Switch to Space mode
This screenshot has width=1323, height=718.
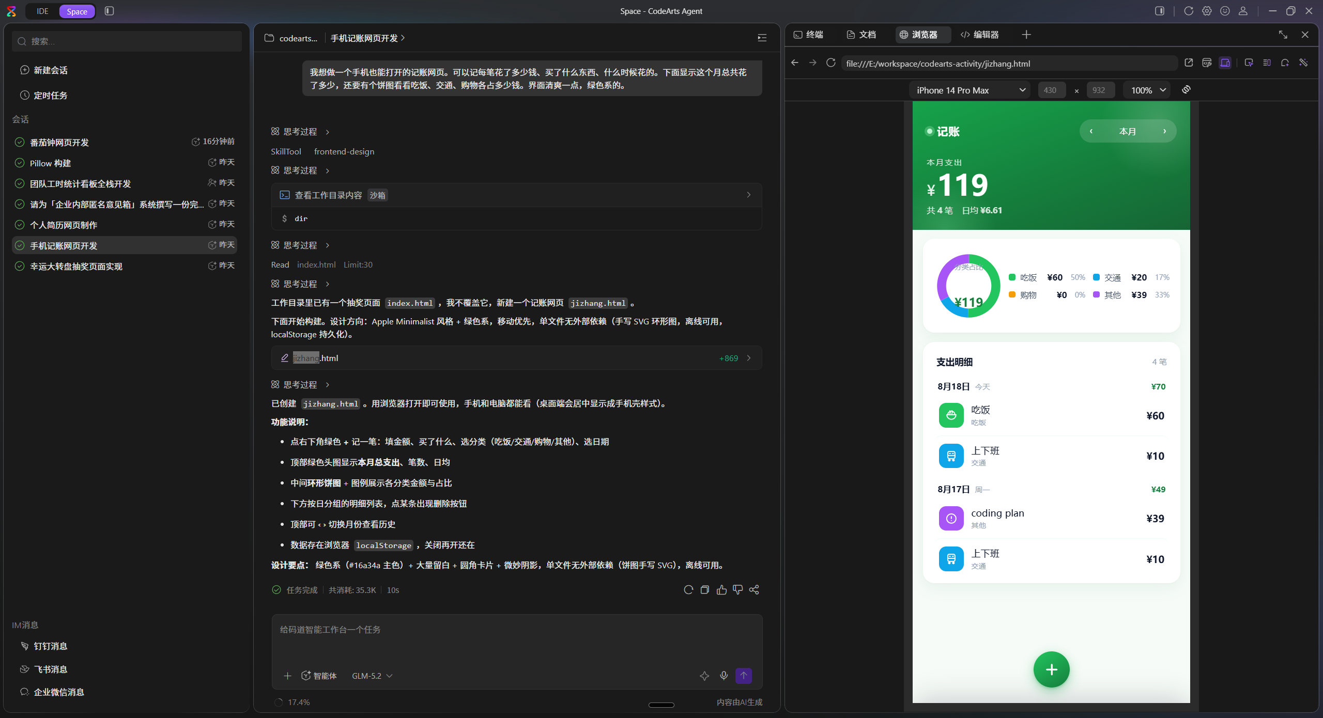pyautogui.click(x=77, y=11)
